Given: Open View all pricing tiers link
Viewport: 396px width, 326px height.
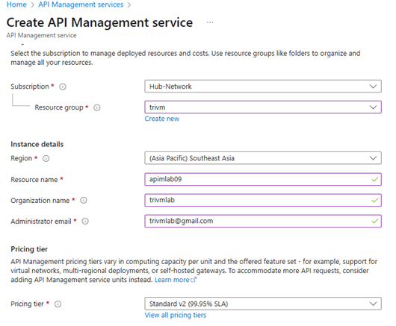Looking at the screenshot, I should [176, 315].
